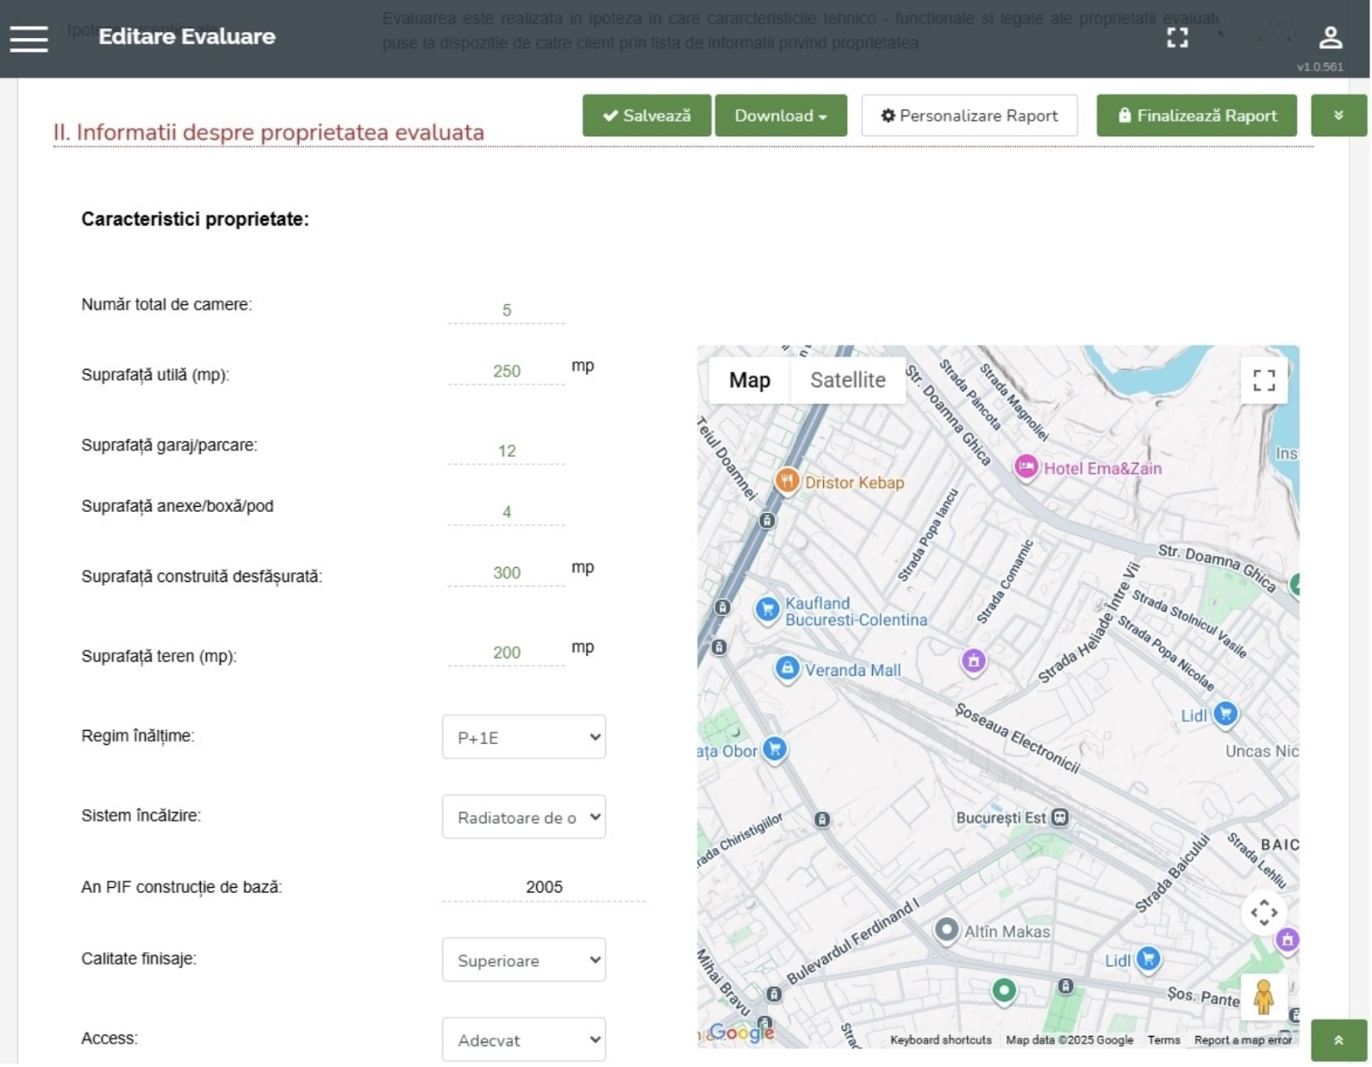This screenshot has width=1372, height=1067.
Task: Expand the double chevron down button
Action: click(1338, 115)
